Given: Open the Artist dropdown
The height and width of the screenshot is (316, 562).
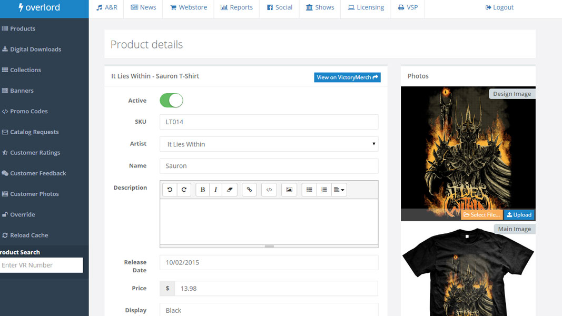Looking at the screenshot, I should point(269,144).
